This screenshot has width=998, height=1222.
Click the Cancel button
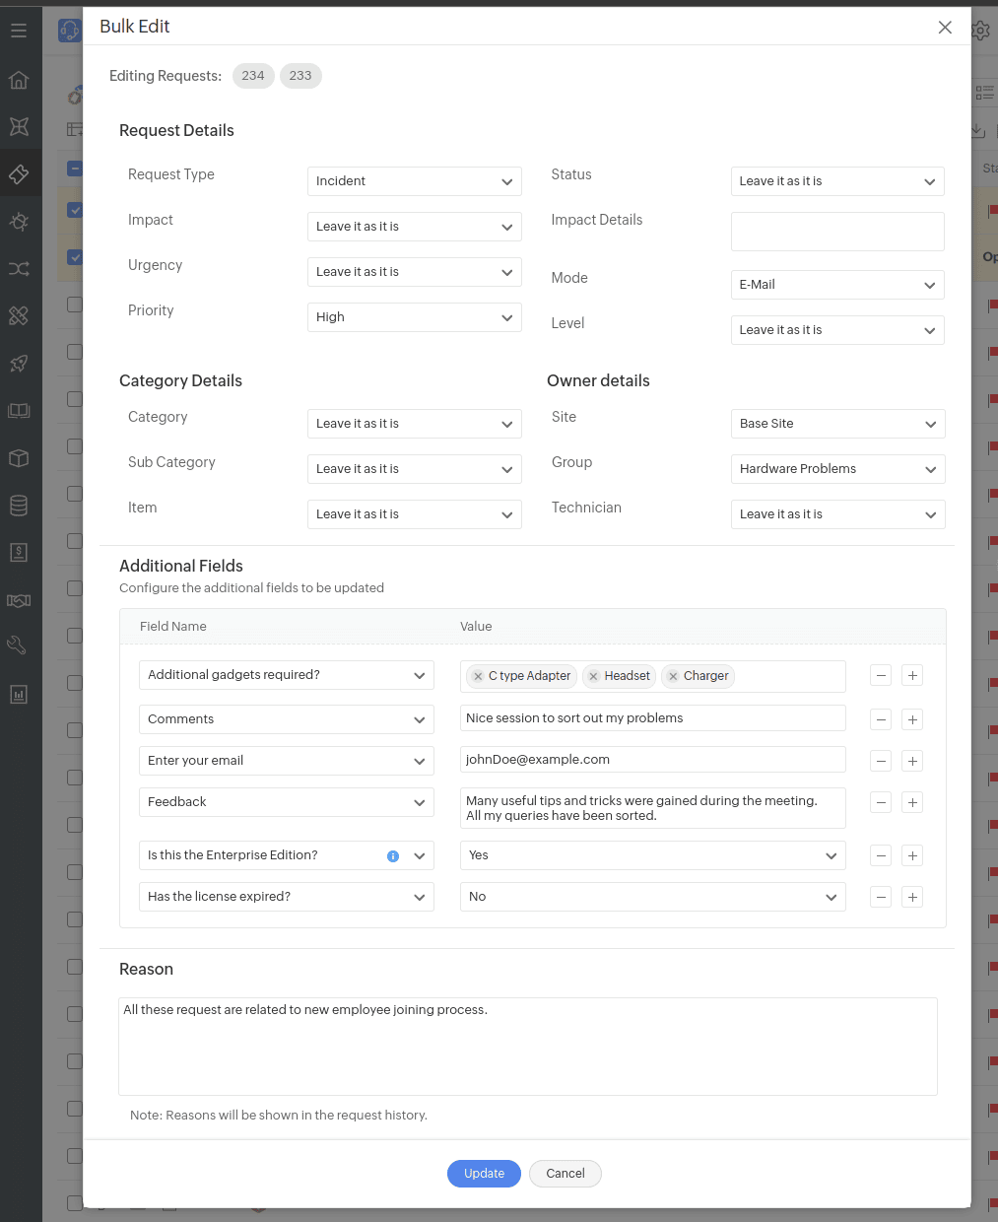[566, 1173]
